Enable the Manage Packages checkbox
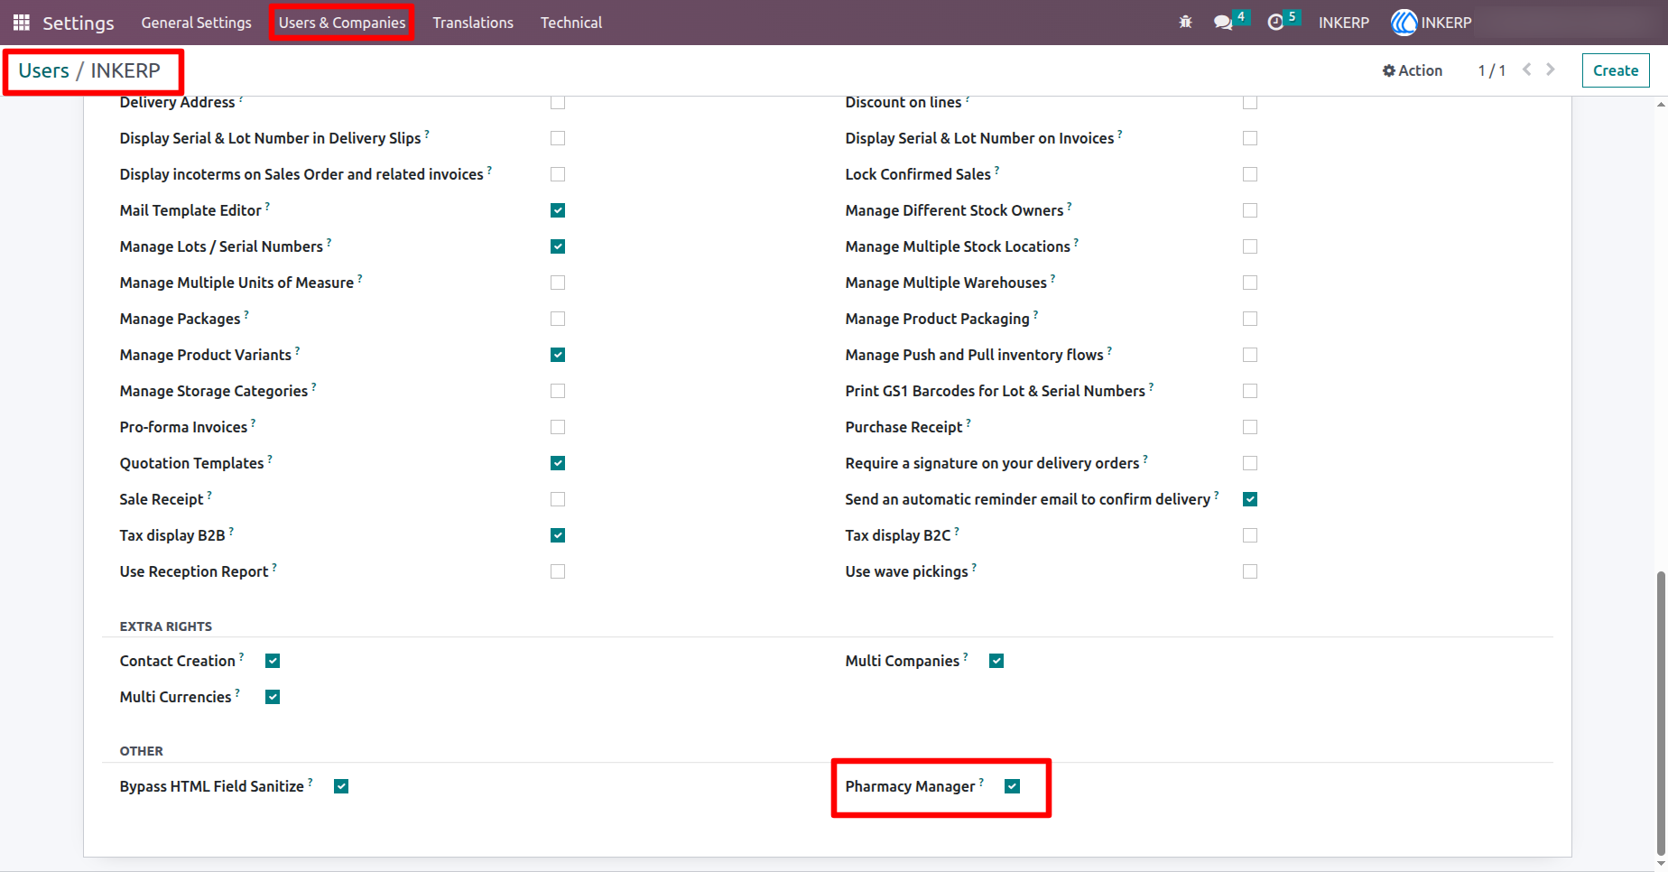 click(558, 319)
